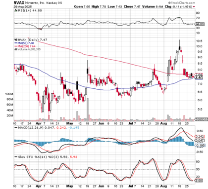This screenshot has height=189, width=208.
Task: Click the MA(50) 7.40 legend entry
Action: (24, 43)
